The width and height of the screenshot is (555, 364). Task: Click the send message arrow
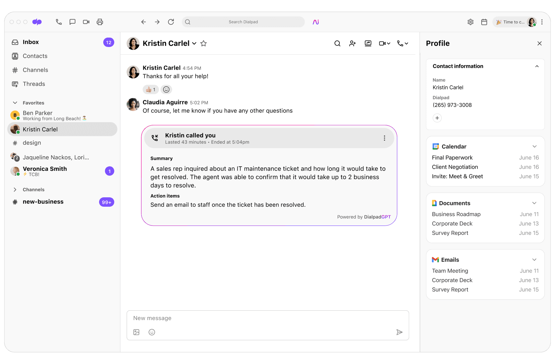399,332
